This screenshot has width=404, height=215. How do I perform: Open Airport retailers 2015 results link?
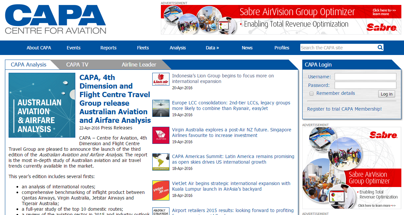(x=233, y=211)
